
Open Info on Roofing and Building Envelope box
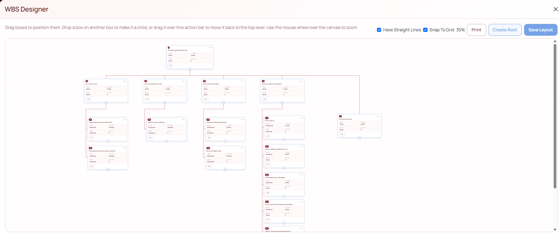pos(209,138)
